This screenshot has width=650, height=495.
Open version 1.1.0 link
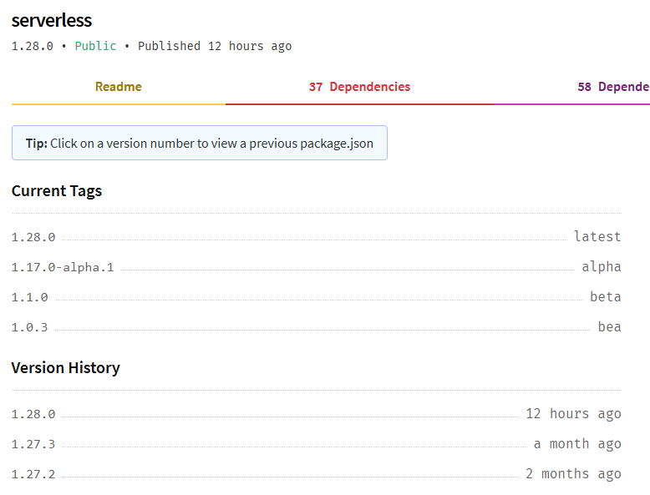(30, 297)
